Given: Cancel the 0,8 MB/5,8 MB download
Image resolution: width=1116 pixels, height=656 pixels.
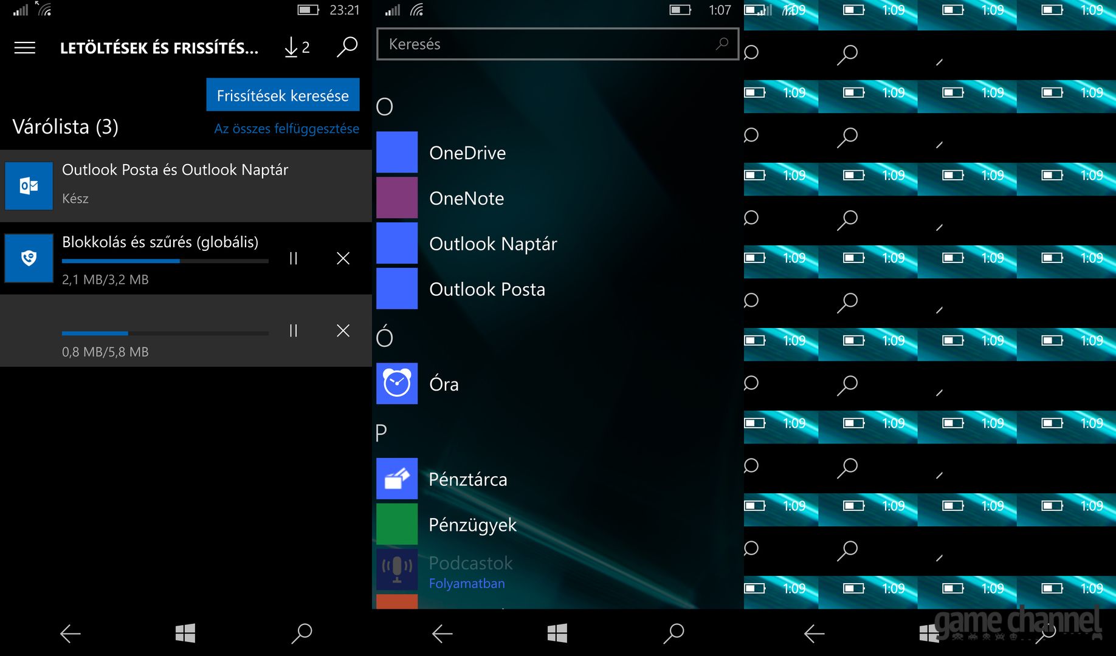Looking at the screenshot, I should [343, 330].
